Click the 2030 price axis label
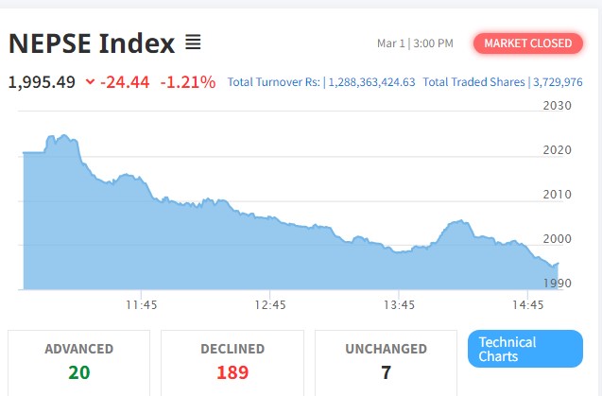Screen dimensions: 602x396 [559, 106]
